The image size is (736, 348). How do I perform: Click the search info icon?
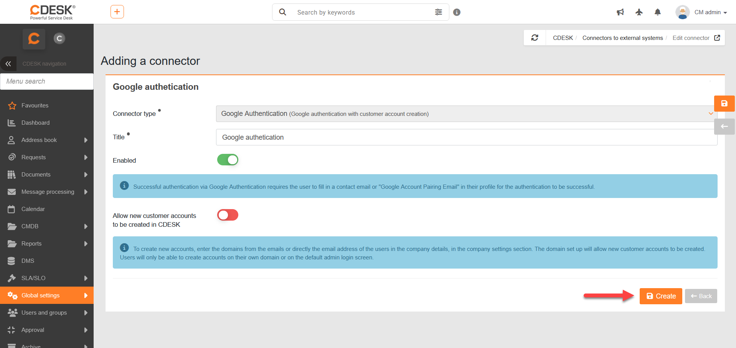coord(457,12)
